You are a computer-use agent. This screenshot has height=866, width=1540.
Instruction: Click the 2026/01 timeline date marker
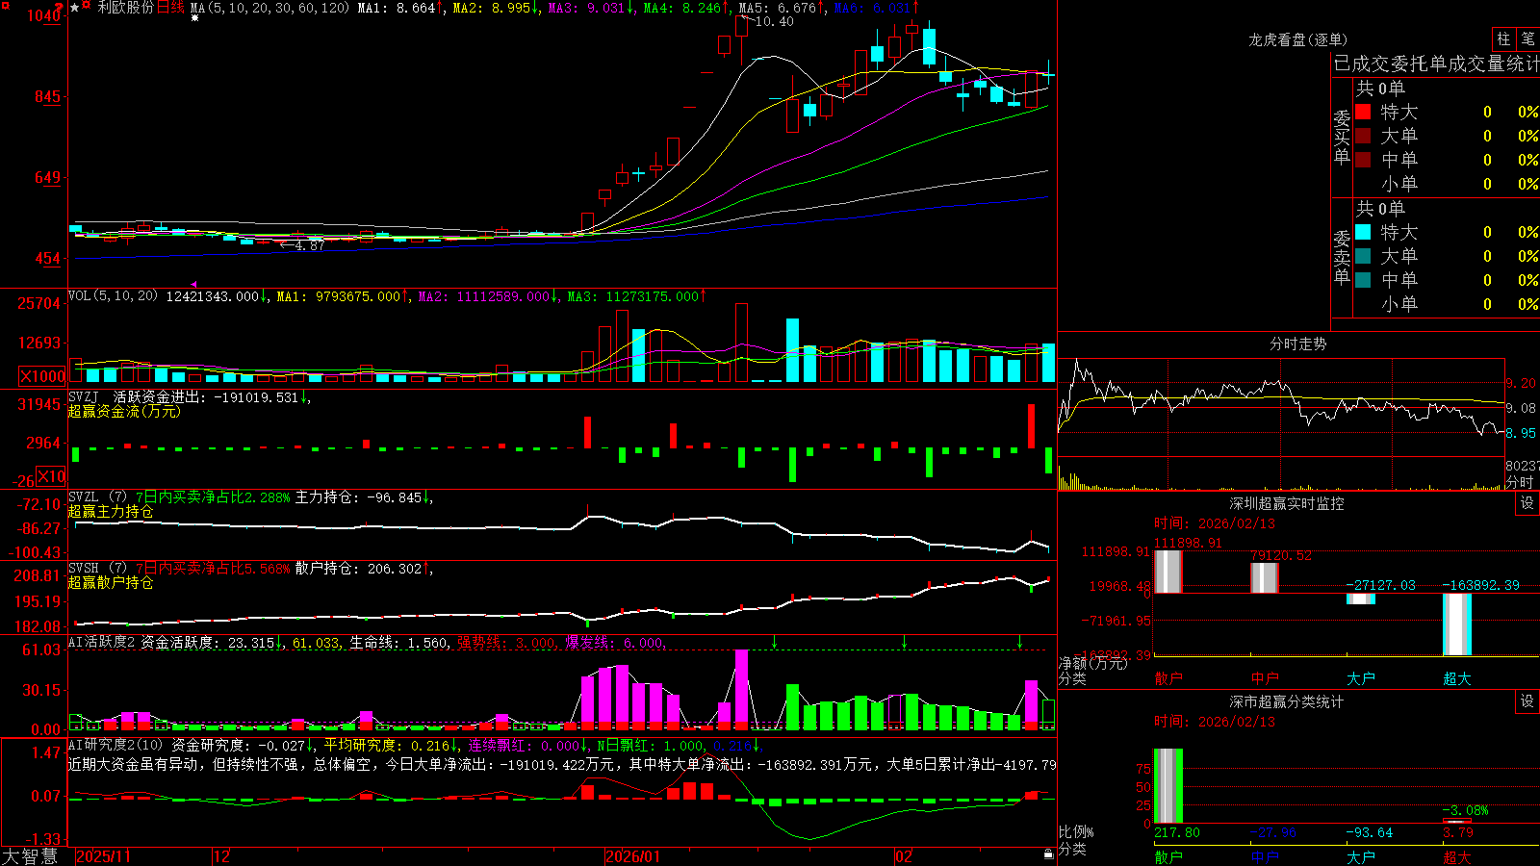(633, 856)
